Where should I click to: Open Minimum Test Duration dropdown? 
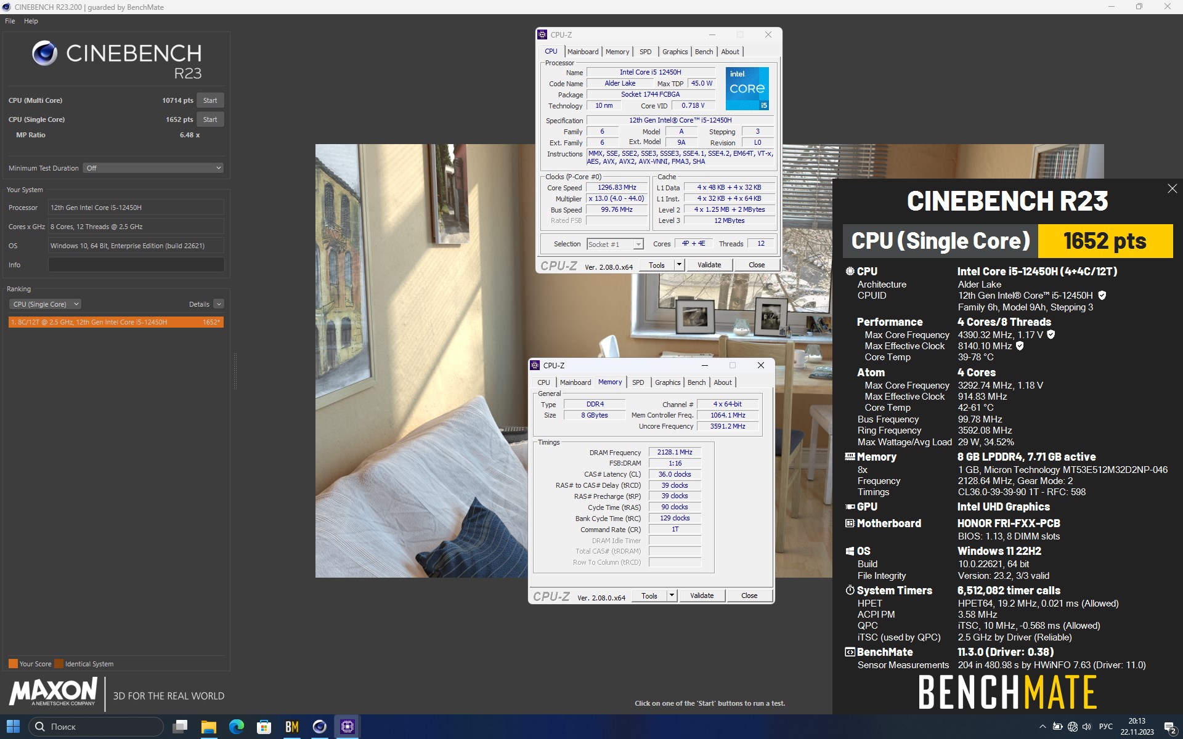153,168
